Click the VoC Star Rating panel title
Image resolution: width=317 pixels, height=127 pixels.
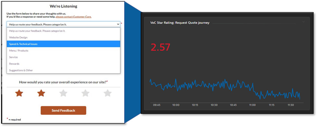[x=180, y=23]
